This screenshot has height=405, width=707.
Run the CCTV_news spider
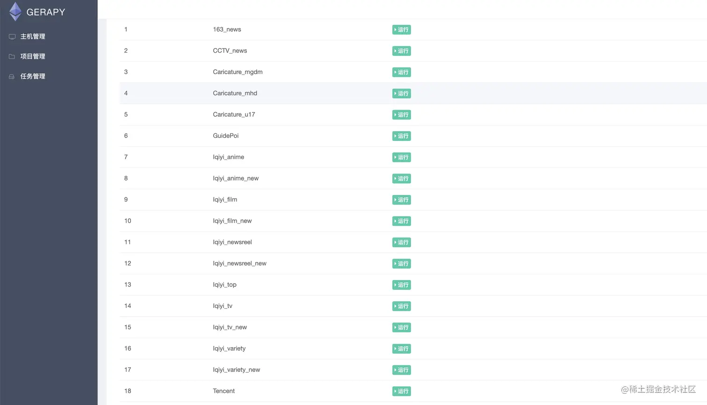click(x=402, y=51)
